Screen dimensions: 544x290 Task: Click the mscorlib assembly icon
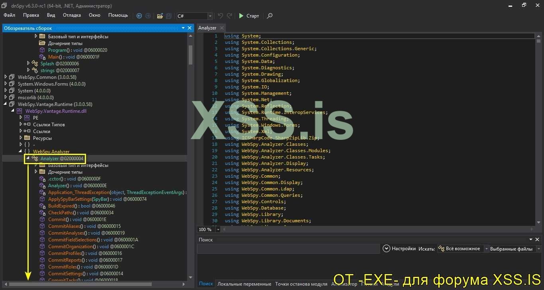pos(12,98)
